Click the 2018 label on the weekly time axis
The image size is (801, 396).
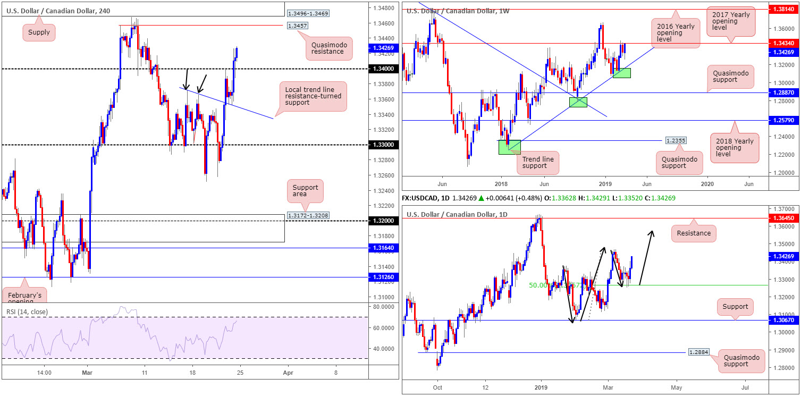point(500,183)
